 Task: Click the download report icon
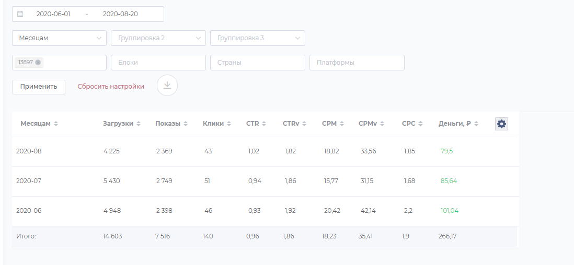click(167, 86)
